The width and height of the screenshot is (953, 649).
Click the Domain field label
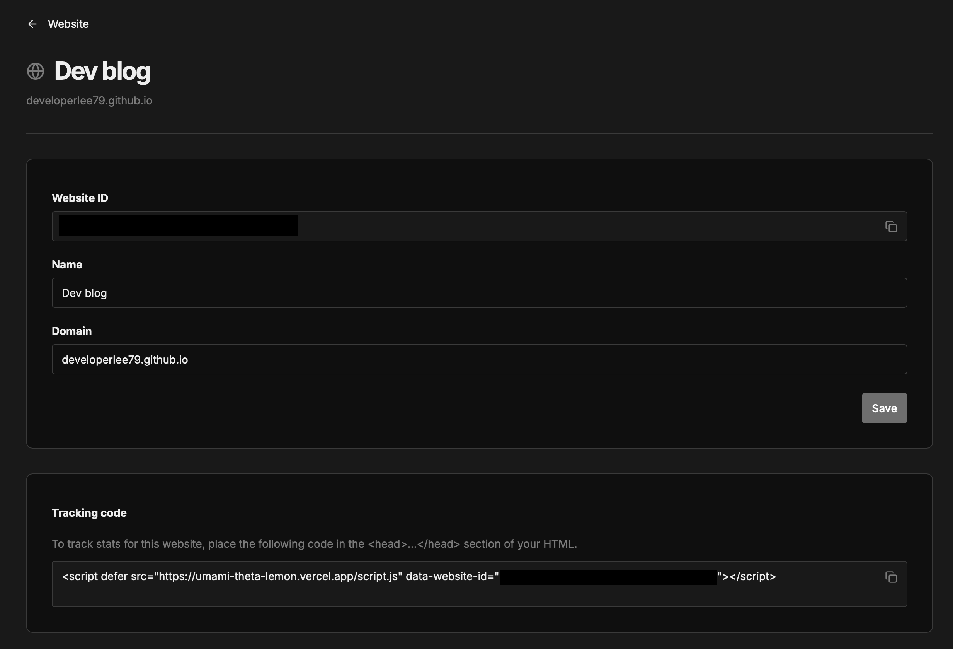tap(71, 331)
